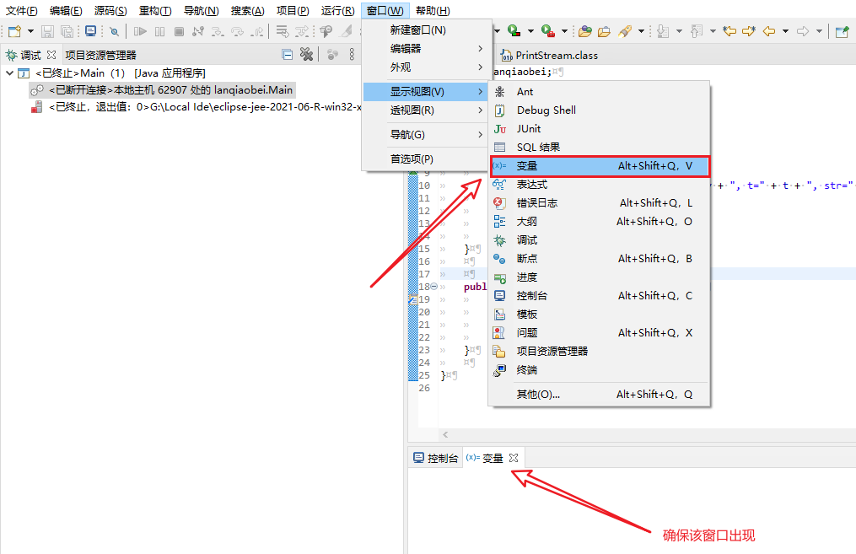Open 首选项(P) from the Window menu
856x554 pixels.
tap(412, 159)
